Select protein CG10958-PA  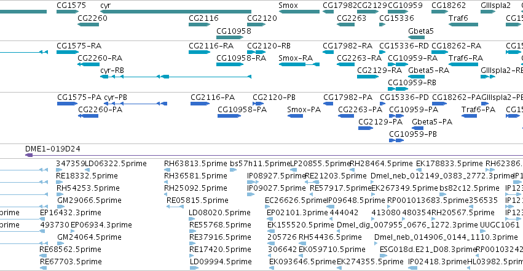tap(229, 116)
